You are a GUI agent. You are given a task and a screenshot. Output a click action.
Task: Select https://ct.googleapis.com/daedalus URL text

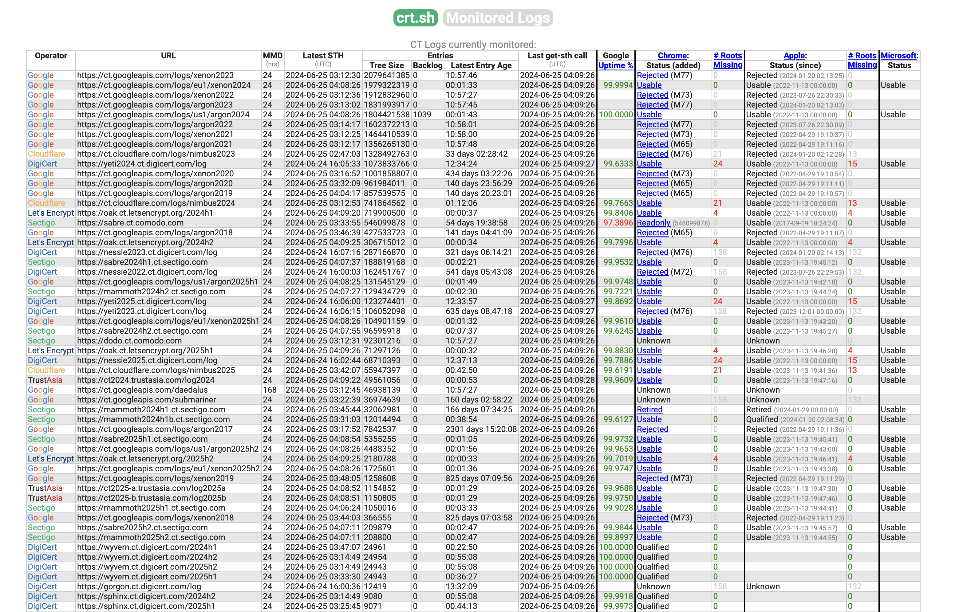pyautogui.click(x=143, y=390)
